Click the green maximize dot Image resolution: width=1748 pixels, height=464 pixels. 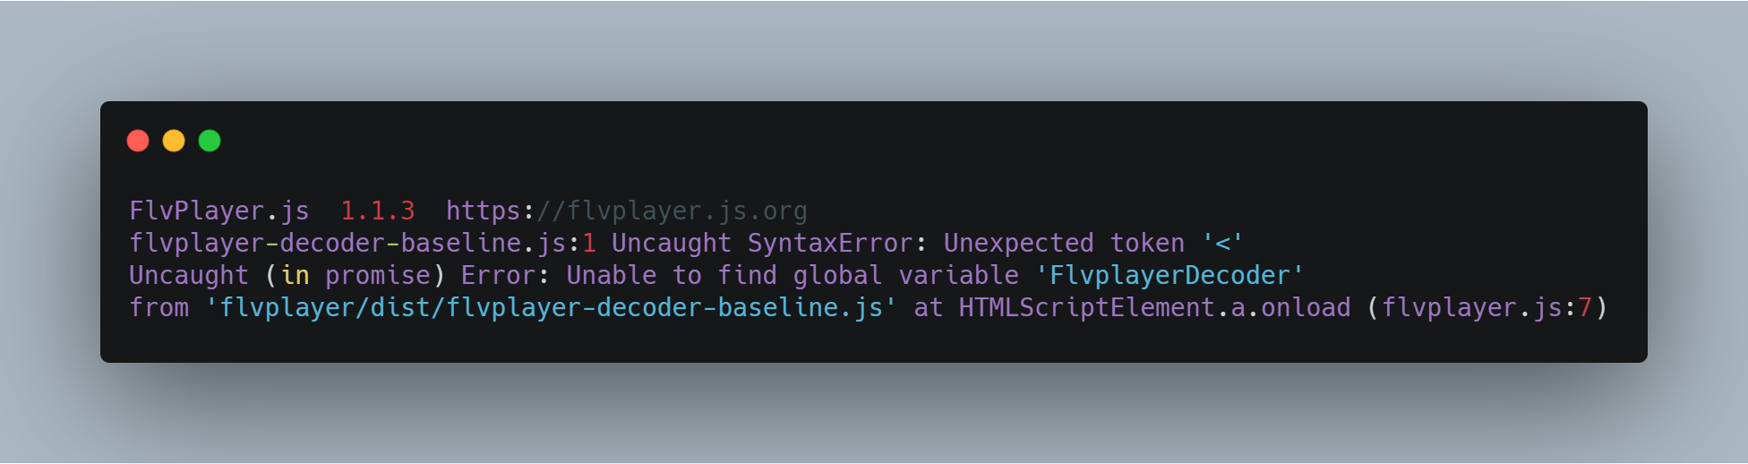(x=210, y=141)
